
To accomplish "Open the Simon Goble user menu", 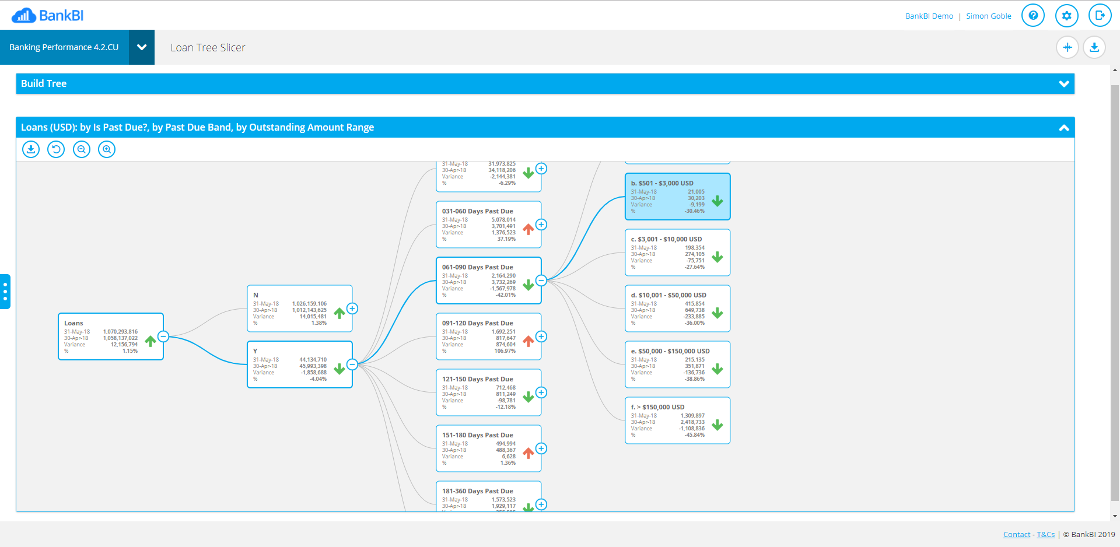I will 988,16.
